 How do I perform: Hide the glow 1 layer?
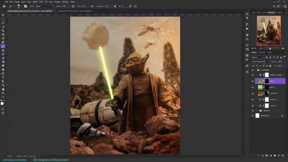click(252, 87)
